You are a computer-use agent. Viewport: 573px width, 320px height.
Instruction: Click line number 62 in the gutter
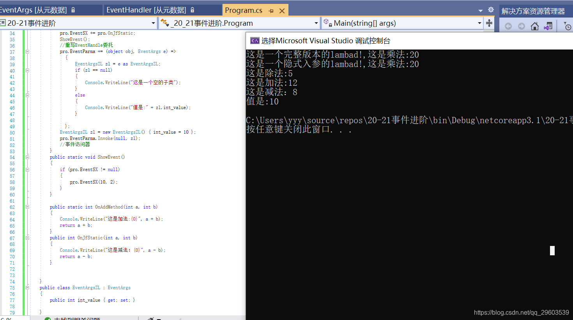pos(12,207)
